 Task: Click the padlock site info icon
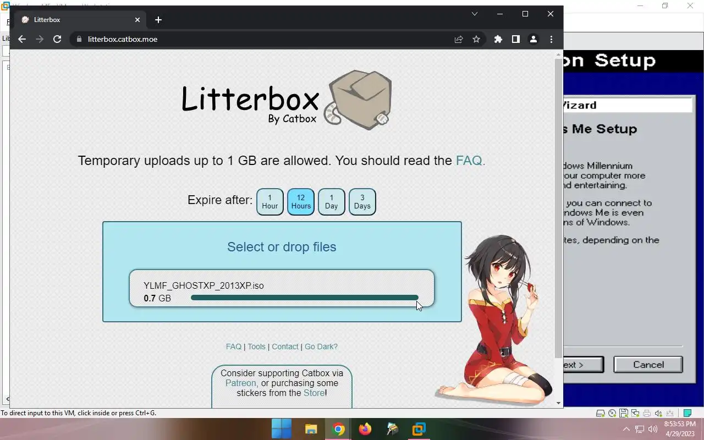click(79, 39)
